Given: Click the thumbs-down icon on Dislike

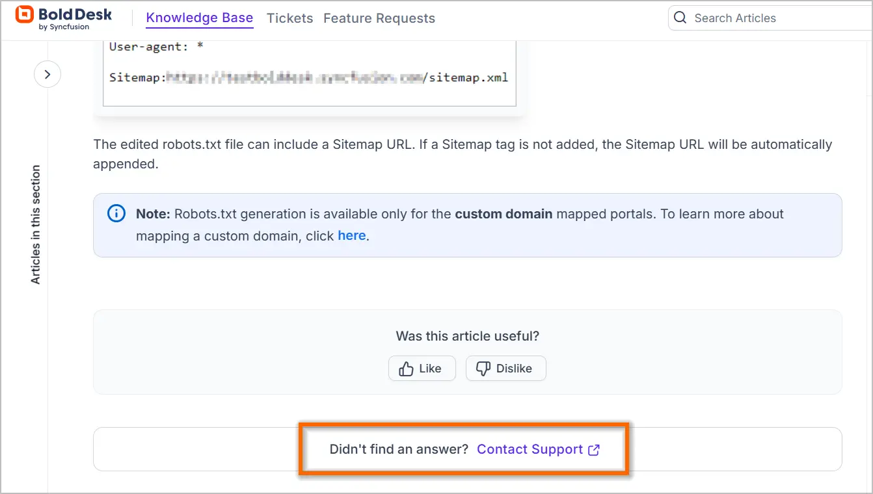Looking at the screenshot, I should [483, 369].
